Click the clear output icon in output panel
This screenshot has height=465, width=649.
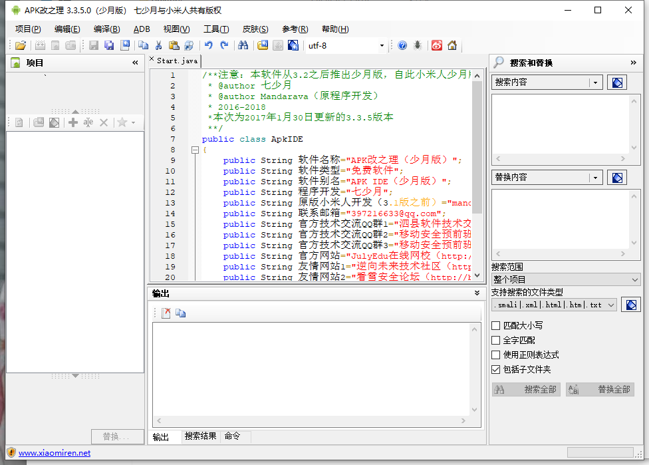[x=166, y=313]
